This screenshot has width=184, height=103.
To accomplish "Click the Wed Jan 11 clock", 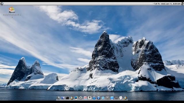I will pyautogui.click(x=170, y=4).
